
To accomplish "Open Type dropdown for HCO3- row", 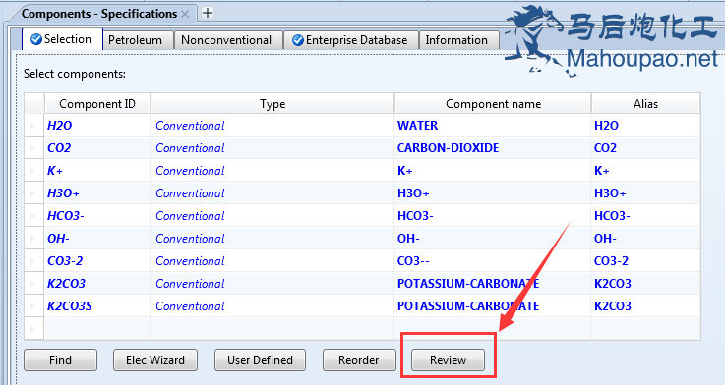I will tap(272, 216).
